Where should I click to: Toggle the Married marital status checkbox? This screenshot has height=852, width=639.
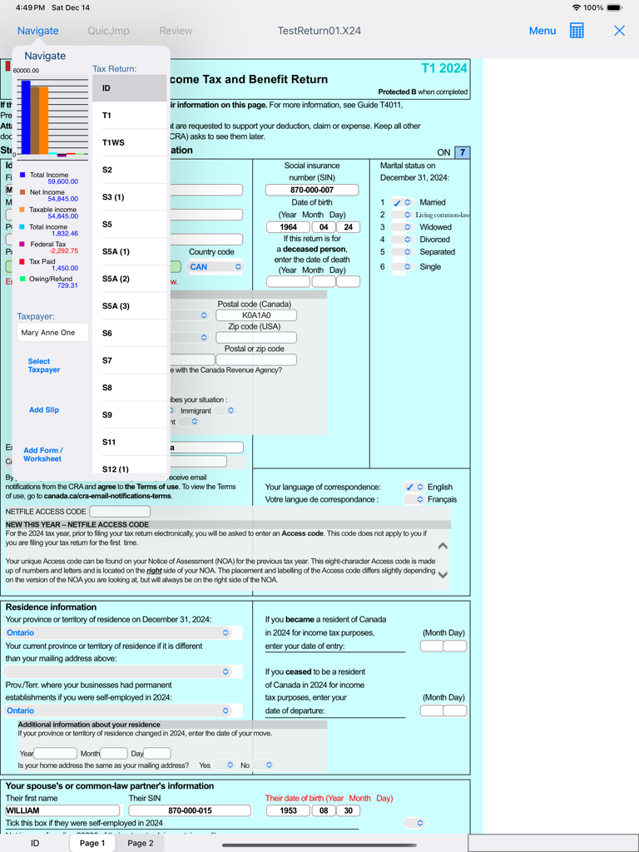coord(402,202)
